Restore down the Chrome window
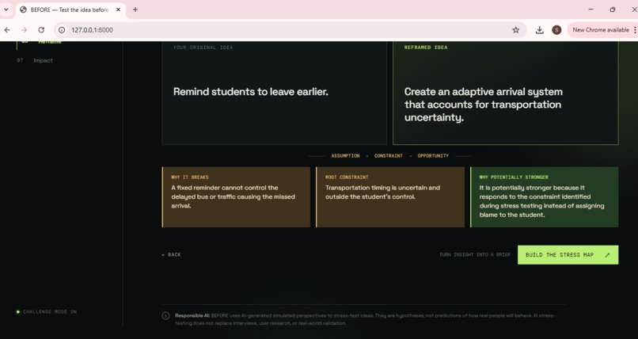This screenshot has height=339, width=638. point(613,10)
